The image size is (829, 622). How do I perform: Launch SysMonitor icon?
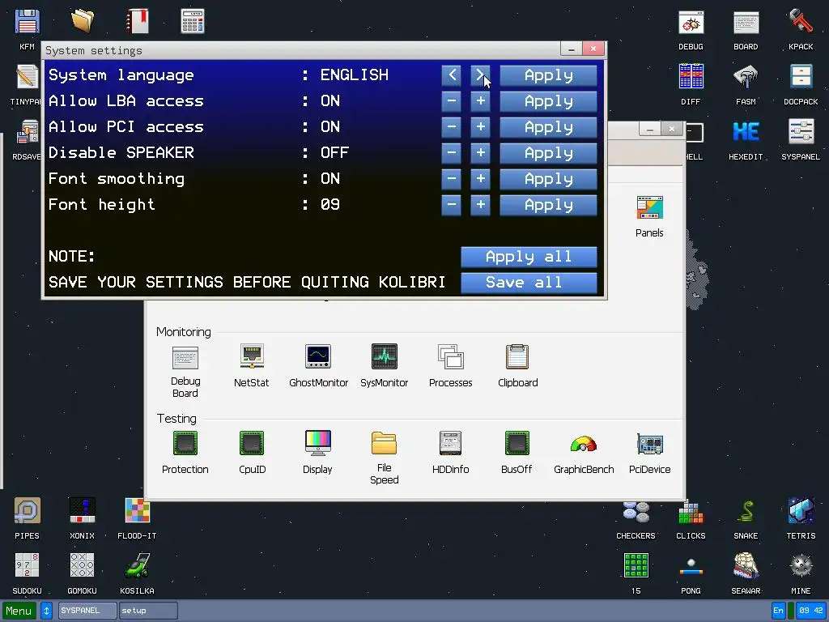385,356
